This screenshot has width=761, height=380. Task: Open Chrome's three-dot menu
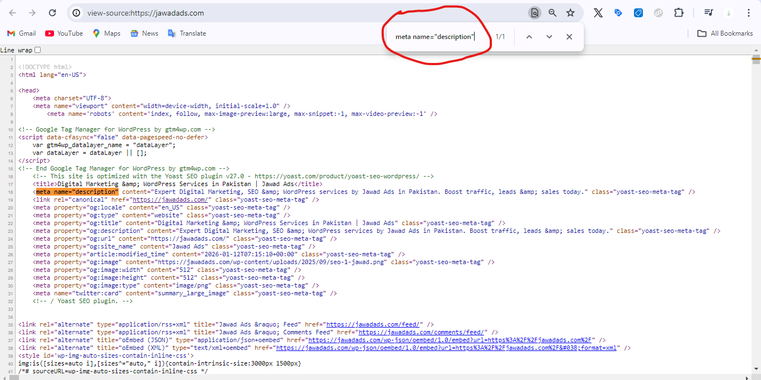tap(748, 13)
